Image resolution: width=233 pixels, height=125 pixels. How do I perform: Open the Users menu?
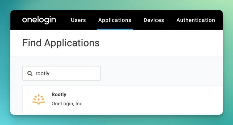click(78, 20)
